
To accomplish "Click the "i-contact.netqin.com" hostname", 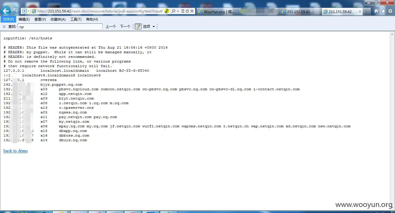I will (276, 89).
